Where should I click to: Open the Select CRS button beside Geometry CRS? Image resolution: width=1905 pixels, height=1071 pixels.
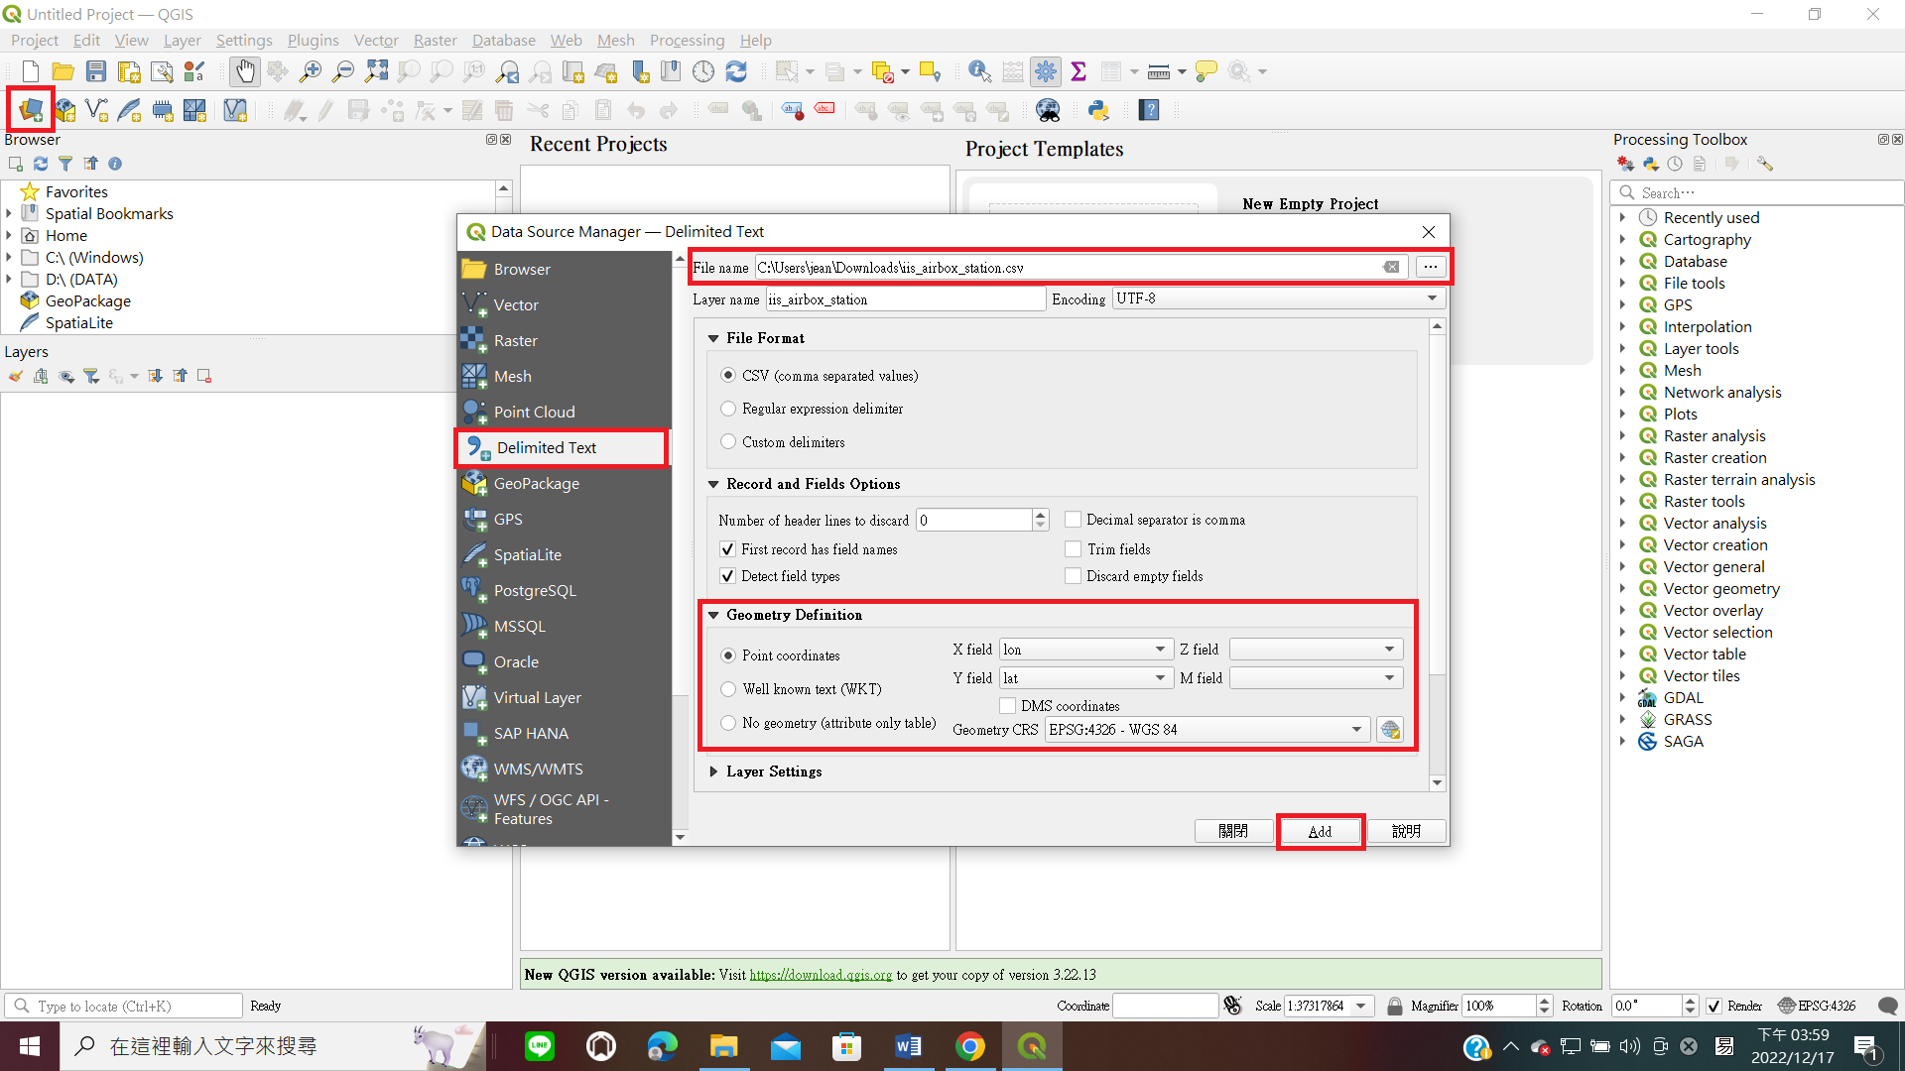coord(1390,730)
